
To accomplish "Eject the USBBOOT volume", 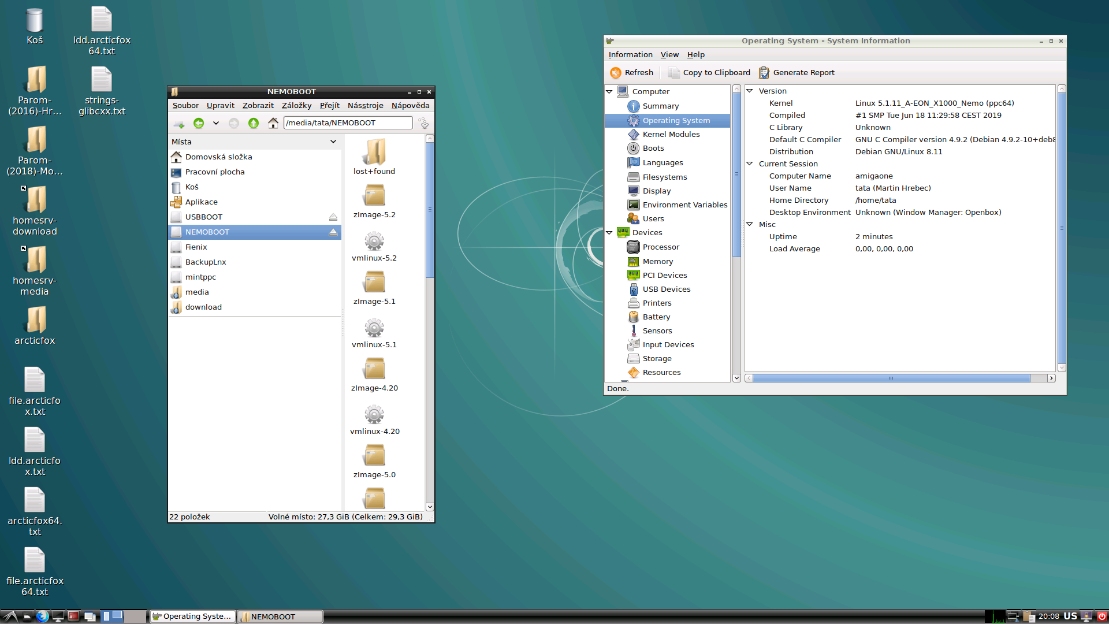I will click(x=333, y=217).
